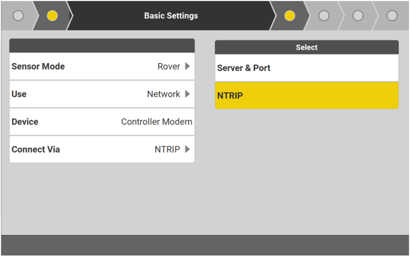Tap the Controller Modem device value

[157, 122]
